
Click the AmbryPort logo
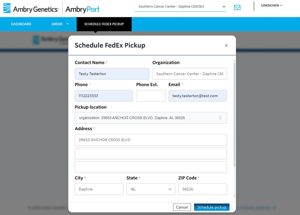coord(82,9)
